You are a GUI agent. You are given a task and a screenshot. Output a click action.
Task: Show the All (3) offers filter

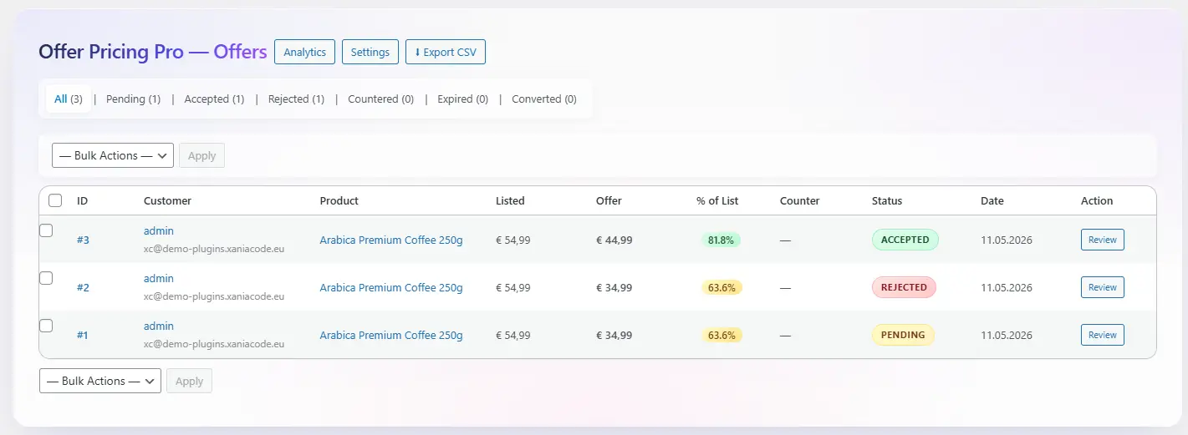[69, 99]
